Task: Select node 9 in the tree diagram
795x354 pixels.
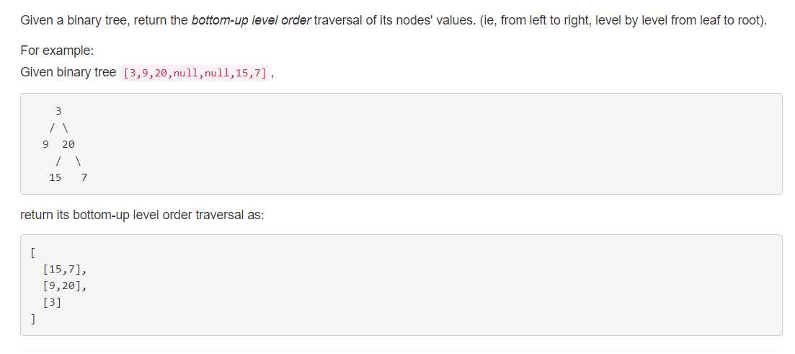Action: click(46, 144)
